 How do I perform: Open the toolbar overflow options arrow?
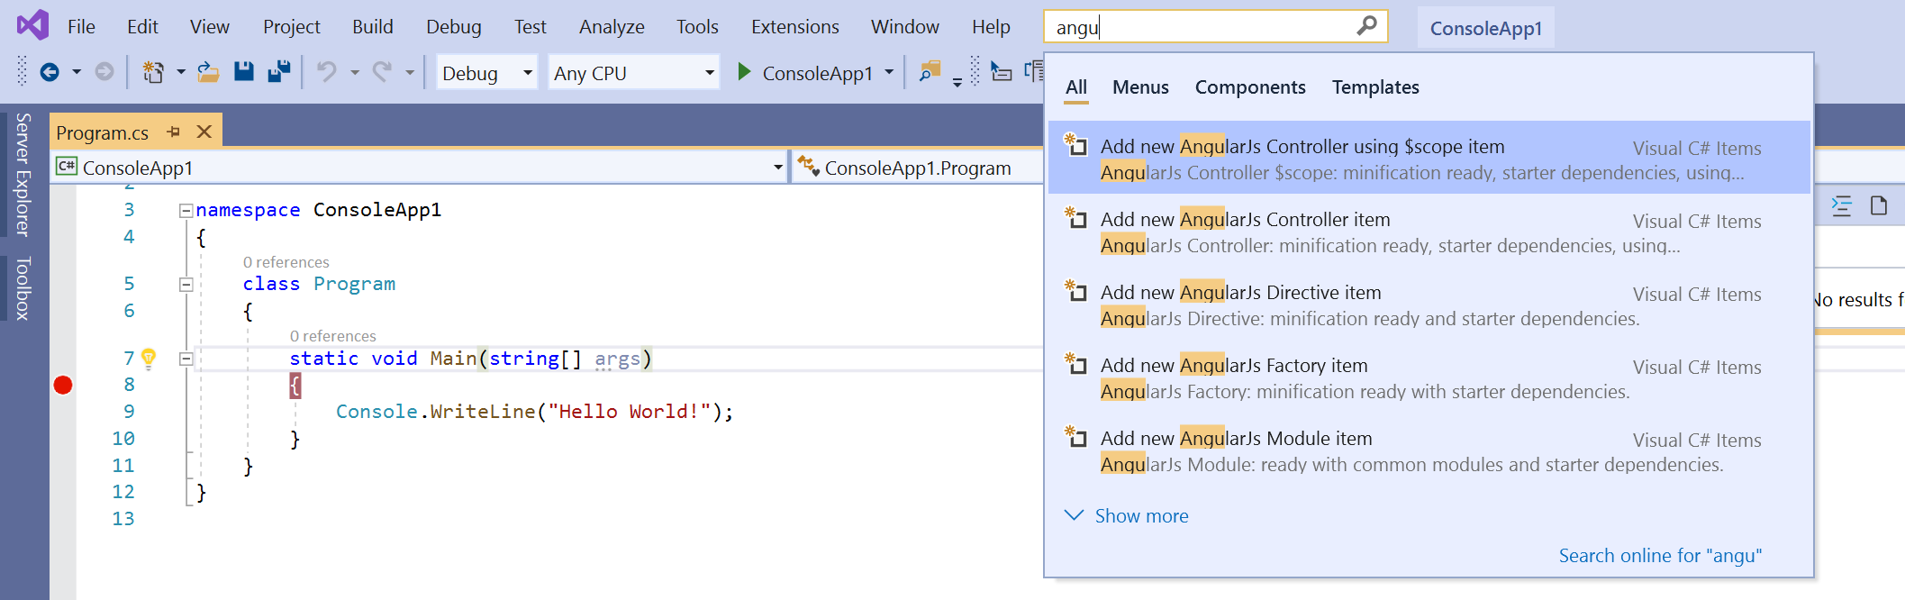pos(957,82)
